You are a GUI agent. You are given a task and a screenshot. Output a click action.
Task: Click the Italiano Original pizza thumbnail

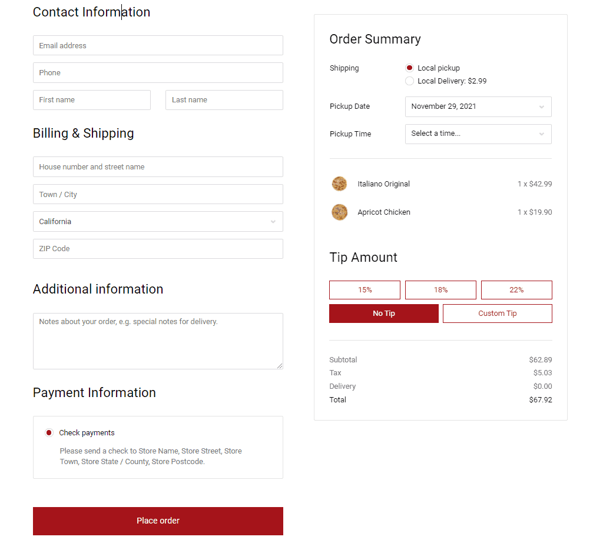[x=339, y=184]
